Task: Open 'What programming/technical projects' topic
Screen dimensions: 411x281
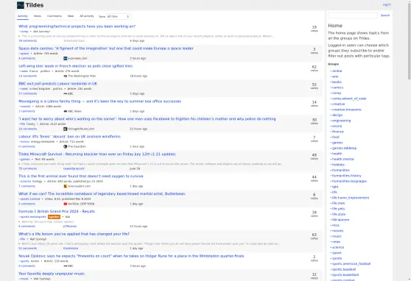Action: pos(77,26)
